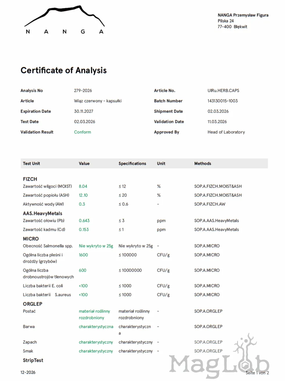285x381 pixels.
Task: Select method "SOP.A.FIZCH.AW"
Action: tap(210, 204)
